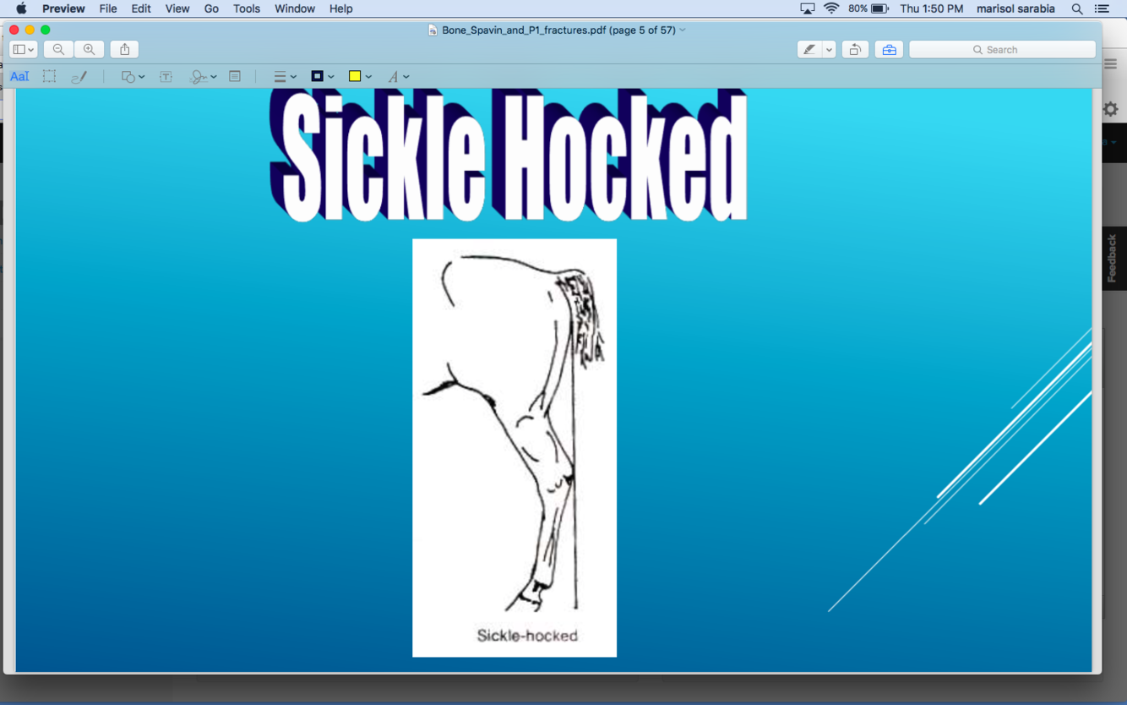The image size is (1127, 705).
Task: Open the sidebar view options button
Action: click(23, 50)
